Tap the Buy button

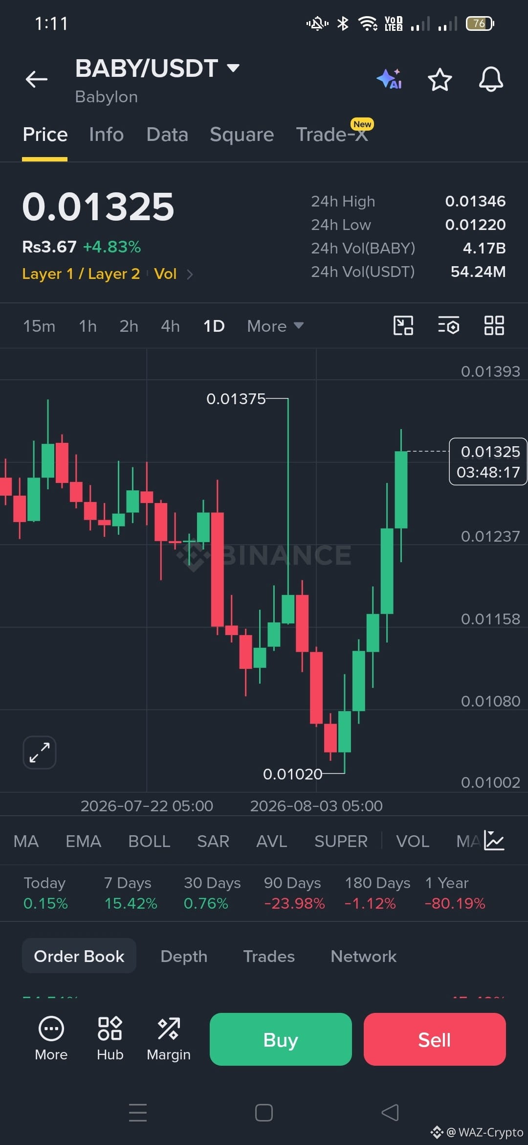click(x=281, y=1039)
